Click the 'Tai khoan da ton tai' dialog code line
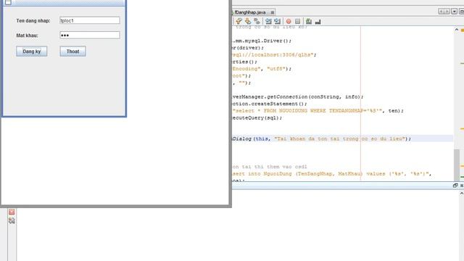The image size is (464, 261). pyautogui.click(x=321, y=138)
